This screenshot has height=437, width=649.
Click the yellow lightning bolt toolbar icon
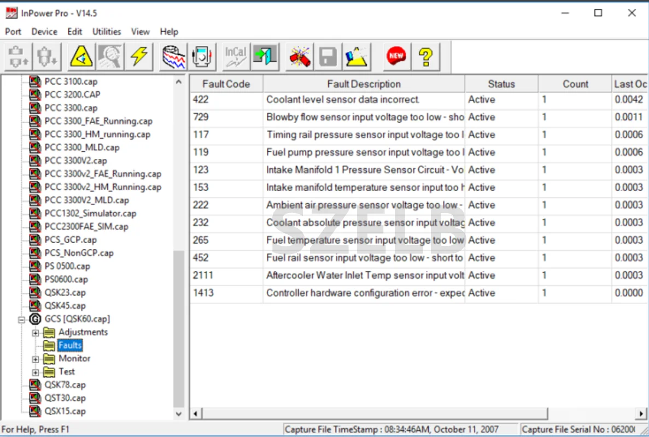(x=139, y=57)
